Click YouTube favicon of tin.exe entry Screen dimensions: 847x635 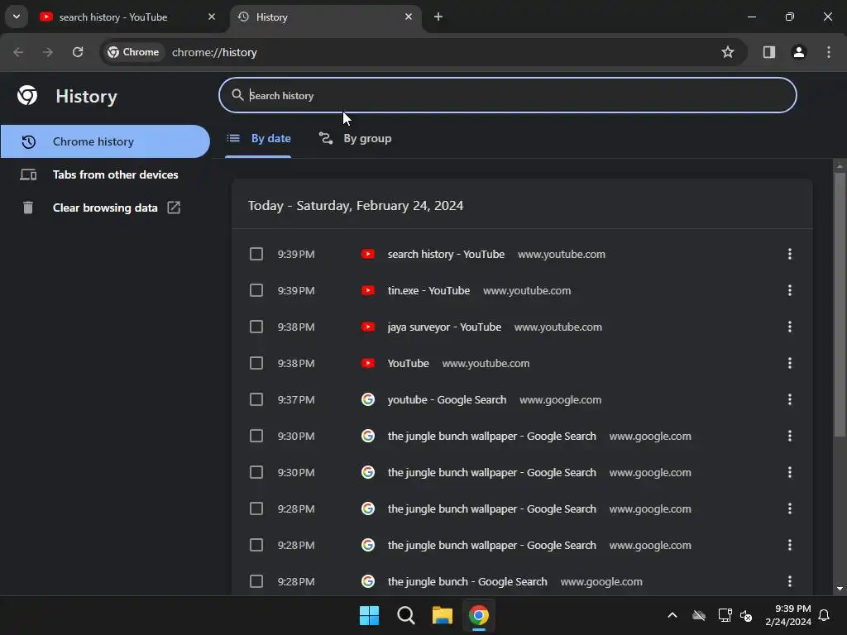point(368,290)
